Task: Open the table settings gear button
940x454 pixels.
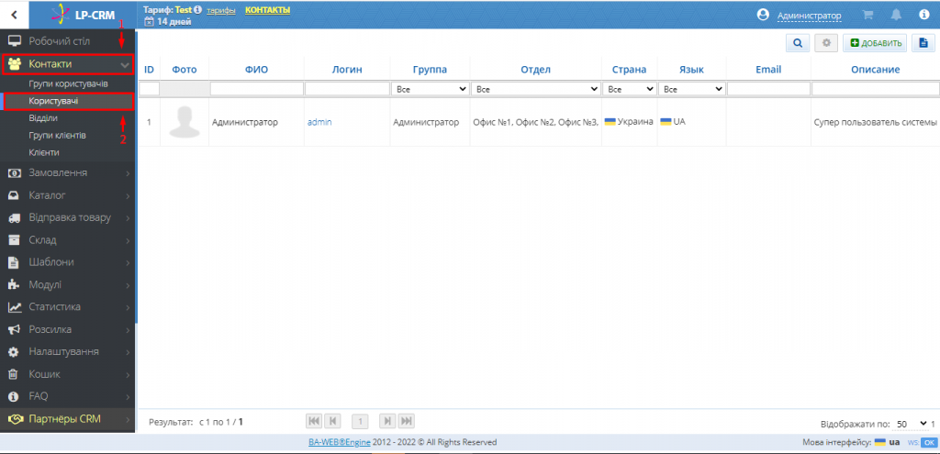Action: (x=826, y=43)
